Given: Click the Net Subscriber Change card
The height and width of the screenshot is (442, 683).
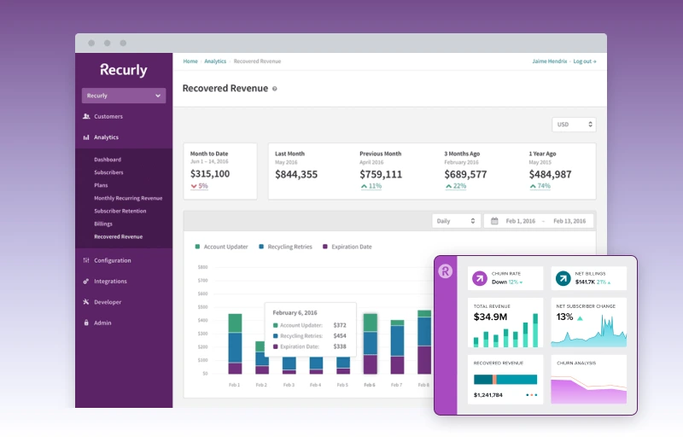Looking at the screenshot, I should 588,323.
